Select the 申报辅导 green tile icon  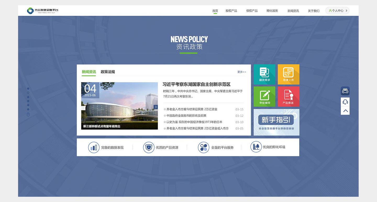tap(264, 95)
